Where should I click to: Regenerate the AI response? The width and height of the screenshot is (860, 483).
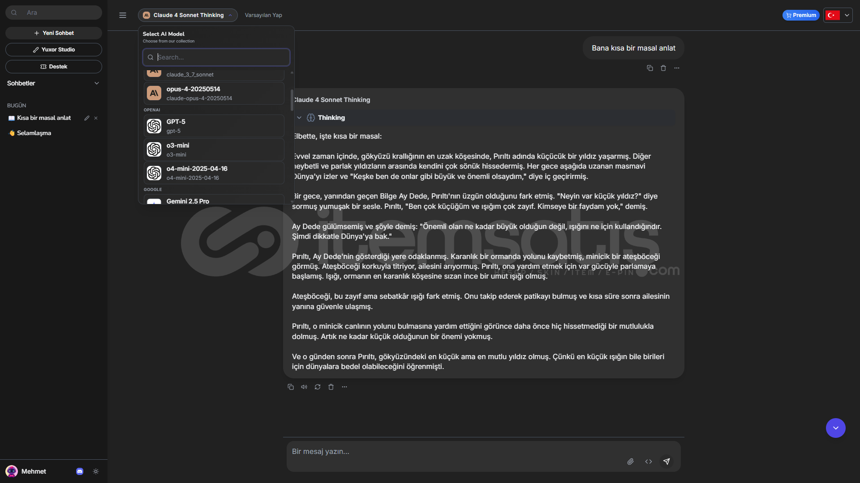[318, 387]
